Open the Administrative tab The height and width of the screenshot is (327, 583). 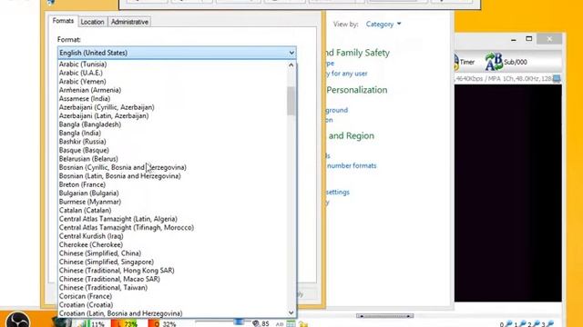[x=129, y=22]
